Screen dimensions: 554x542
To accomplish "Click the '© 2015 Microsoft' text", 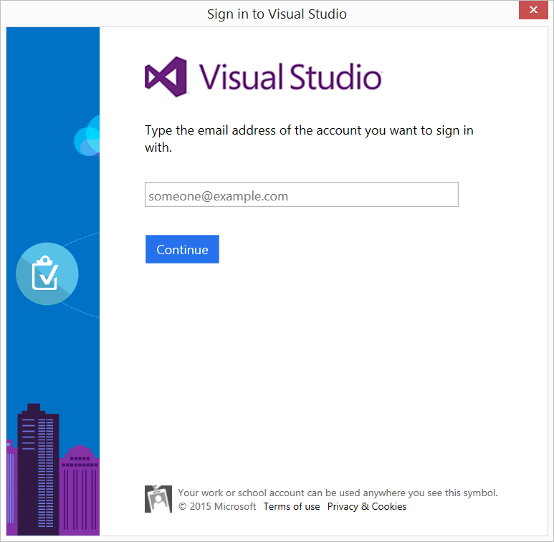I will pos(217,506).
